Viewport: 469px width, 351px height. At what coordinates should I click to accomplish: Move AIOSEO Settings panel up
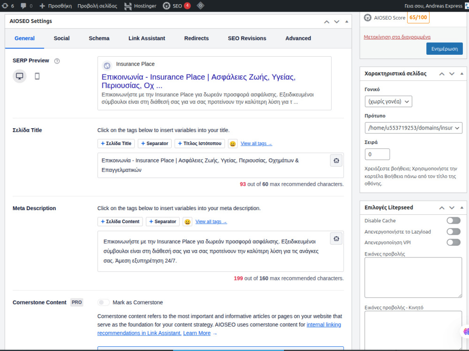326,22
